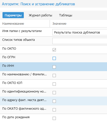Click the Имя папки с результатами field
Screen dimensions: 107x121
(80, 32)
